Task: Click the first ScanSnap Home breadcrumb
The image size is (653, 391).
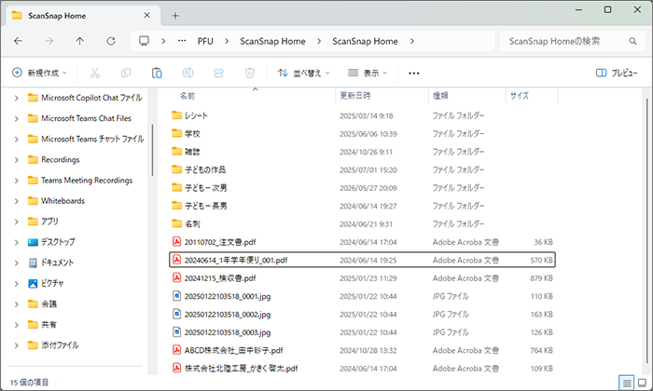Action: 272,41
